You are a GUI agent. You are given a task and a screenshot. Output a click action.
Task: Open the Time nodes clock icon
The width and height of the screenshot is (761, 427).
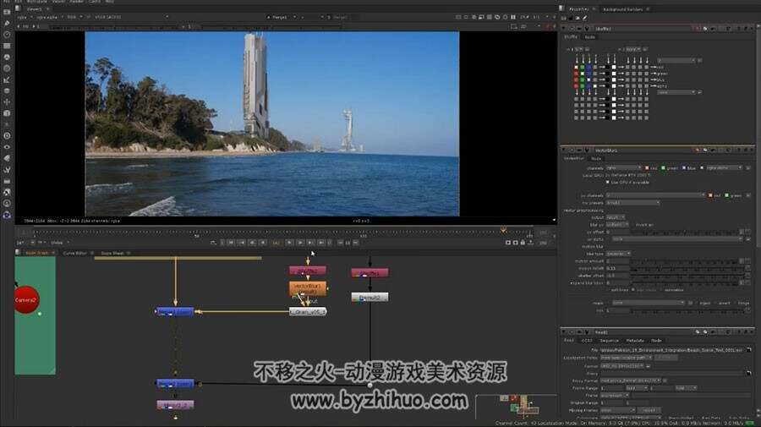[x=7, y=35]
